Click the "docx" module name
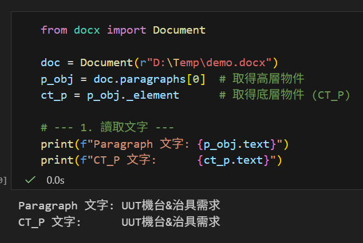The width and height of the screenshot is (363, 243). point(87,30)
